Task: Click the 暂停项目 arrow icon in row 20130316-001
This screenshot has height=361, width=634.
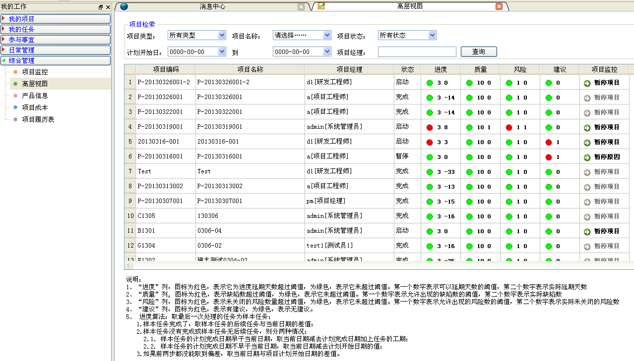Action: tap(587, 142)
